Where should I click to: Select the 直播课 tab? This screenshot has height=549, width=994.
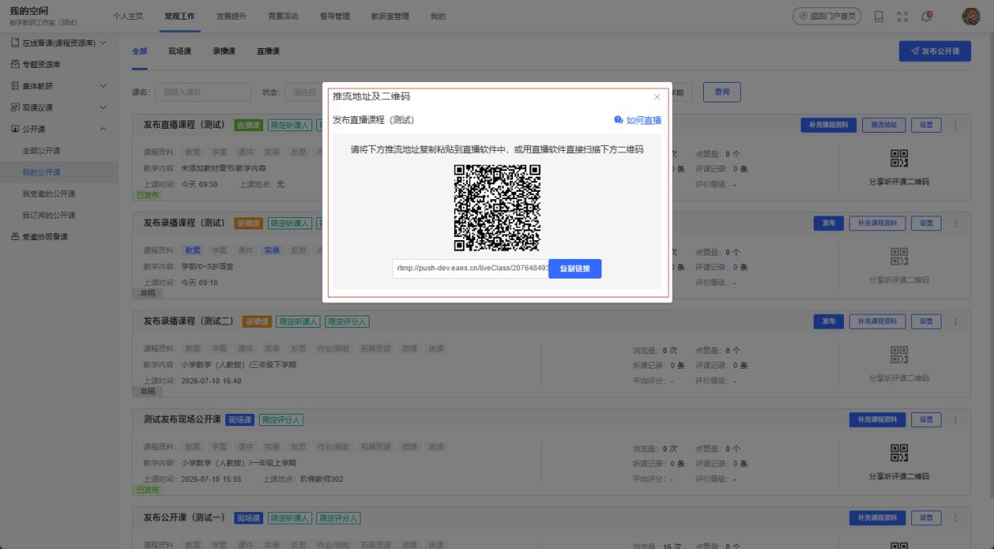pyautogui.click(x=268, y=52)
